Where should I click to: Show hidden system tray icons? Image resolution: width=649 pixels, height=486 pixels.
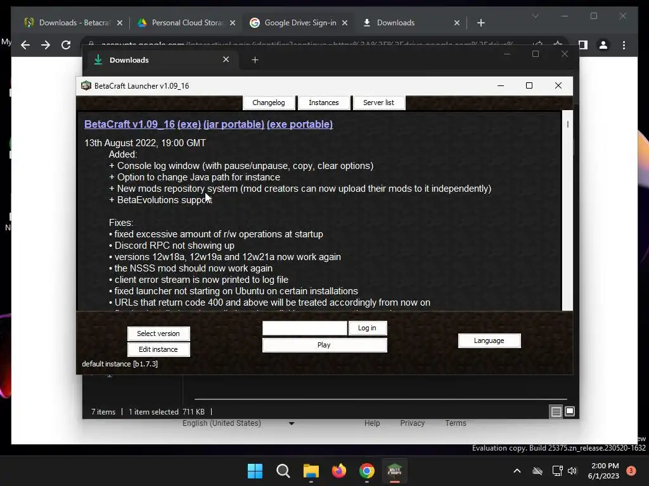point(517,471)
